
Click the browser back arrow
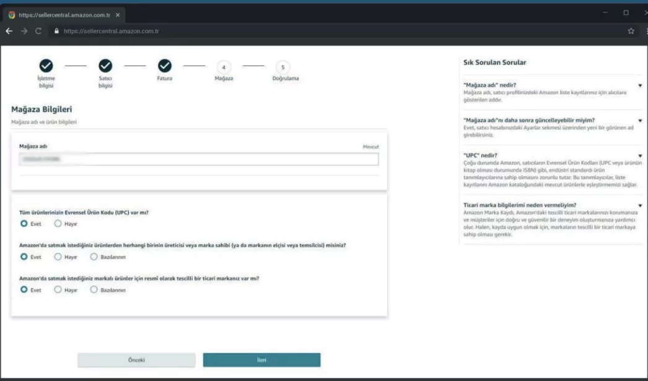pos(9,31)
